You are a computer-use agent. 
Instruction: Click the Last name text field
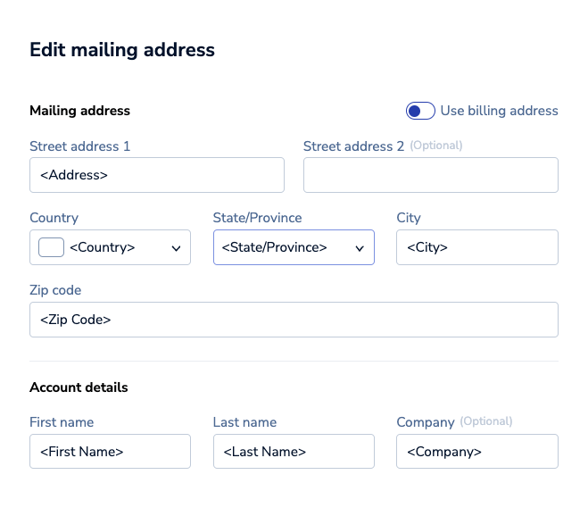click(x=293, y=452)
